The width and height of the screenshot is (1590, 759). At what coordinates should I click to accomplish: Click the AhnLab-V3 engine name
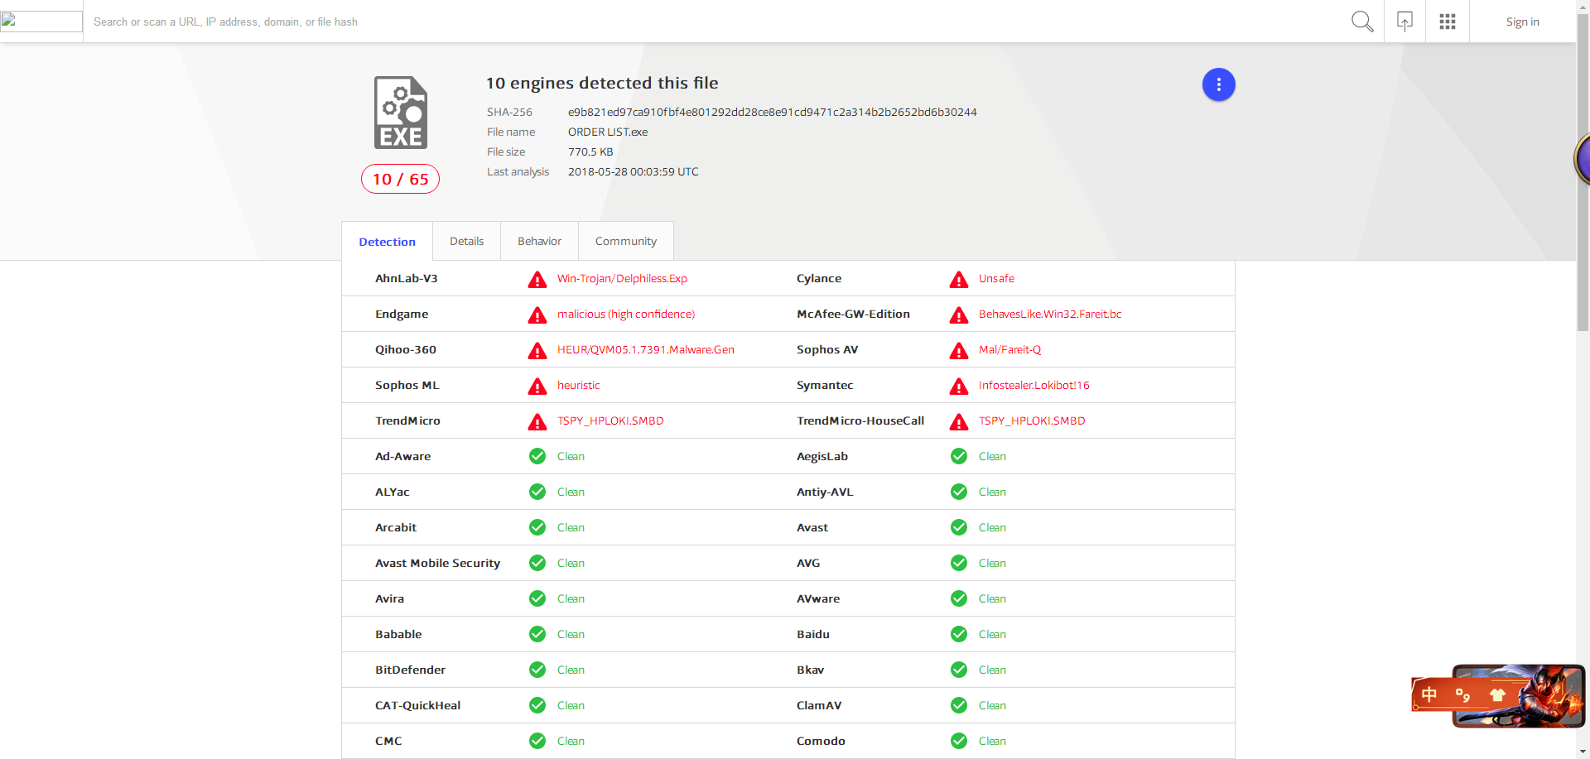tap(406, 278)
